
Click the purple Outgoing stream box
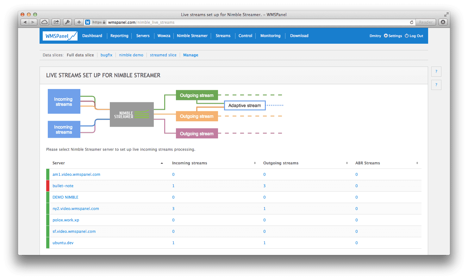[197, 133]
